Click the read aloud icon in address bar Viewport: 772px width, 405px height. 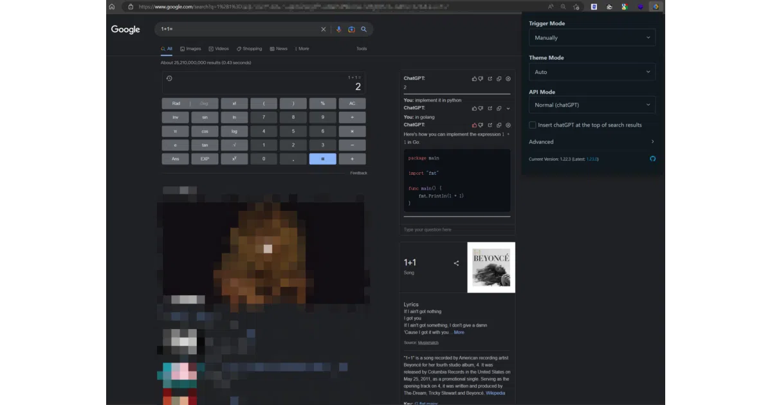[x=551, y=6]
